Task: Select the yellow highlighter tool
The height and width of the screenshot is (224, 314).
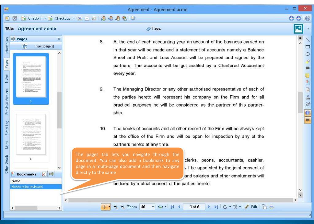Action: (308, 61)
